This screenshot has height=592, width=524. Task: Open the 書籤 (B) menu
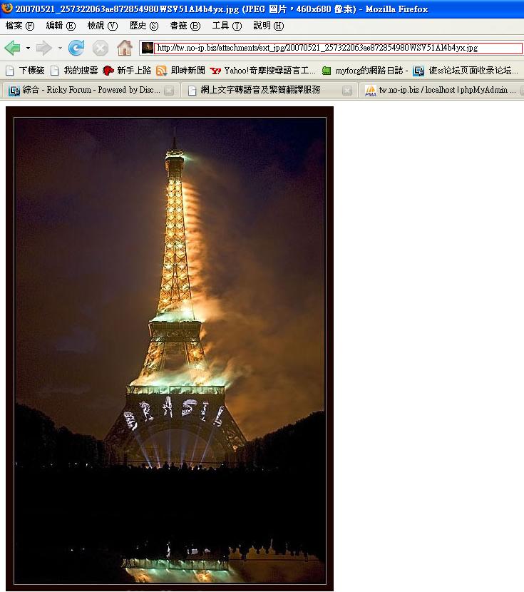(185, 26)
